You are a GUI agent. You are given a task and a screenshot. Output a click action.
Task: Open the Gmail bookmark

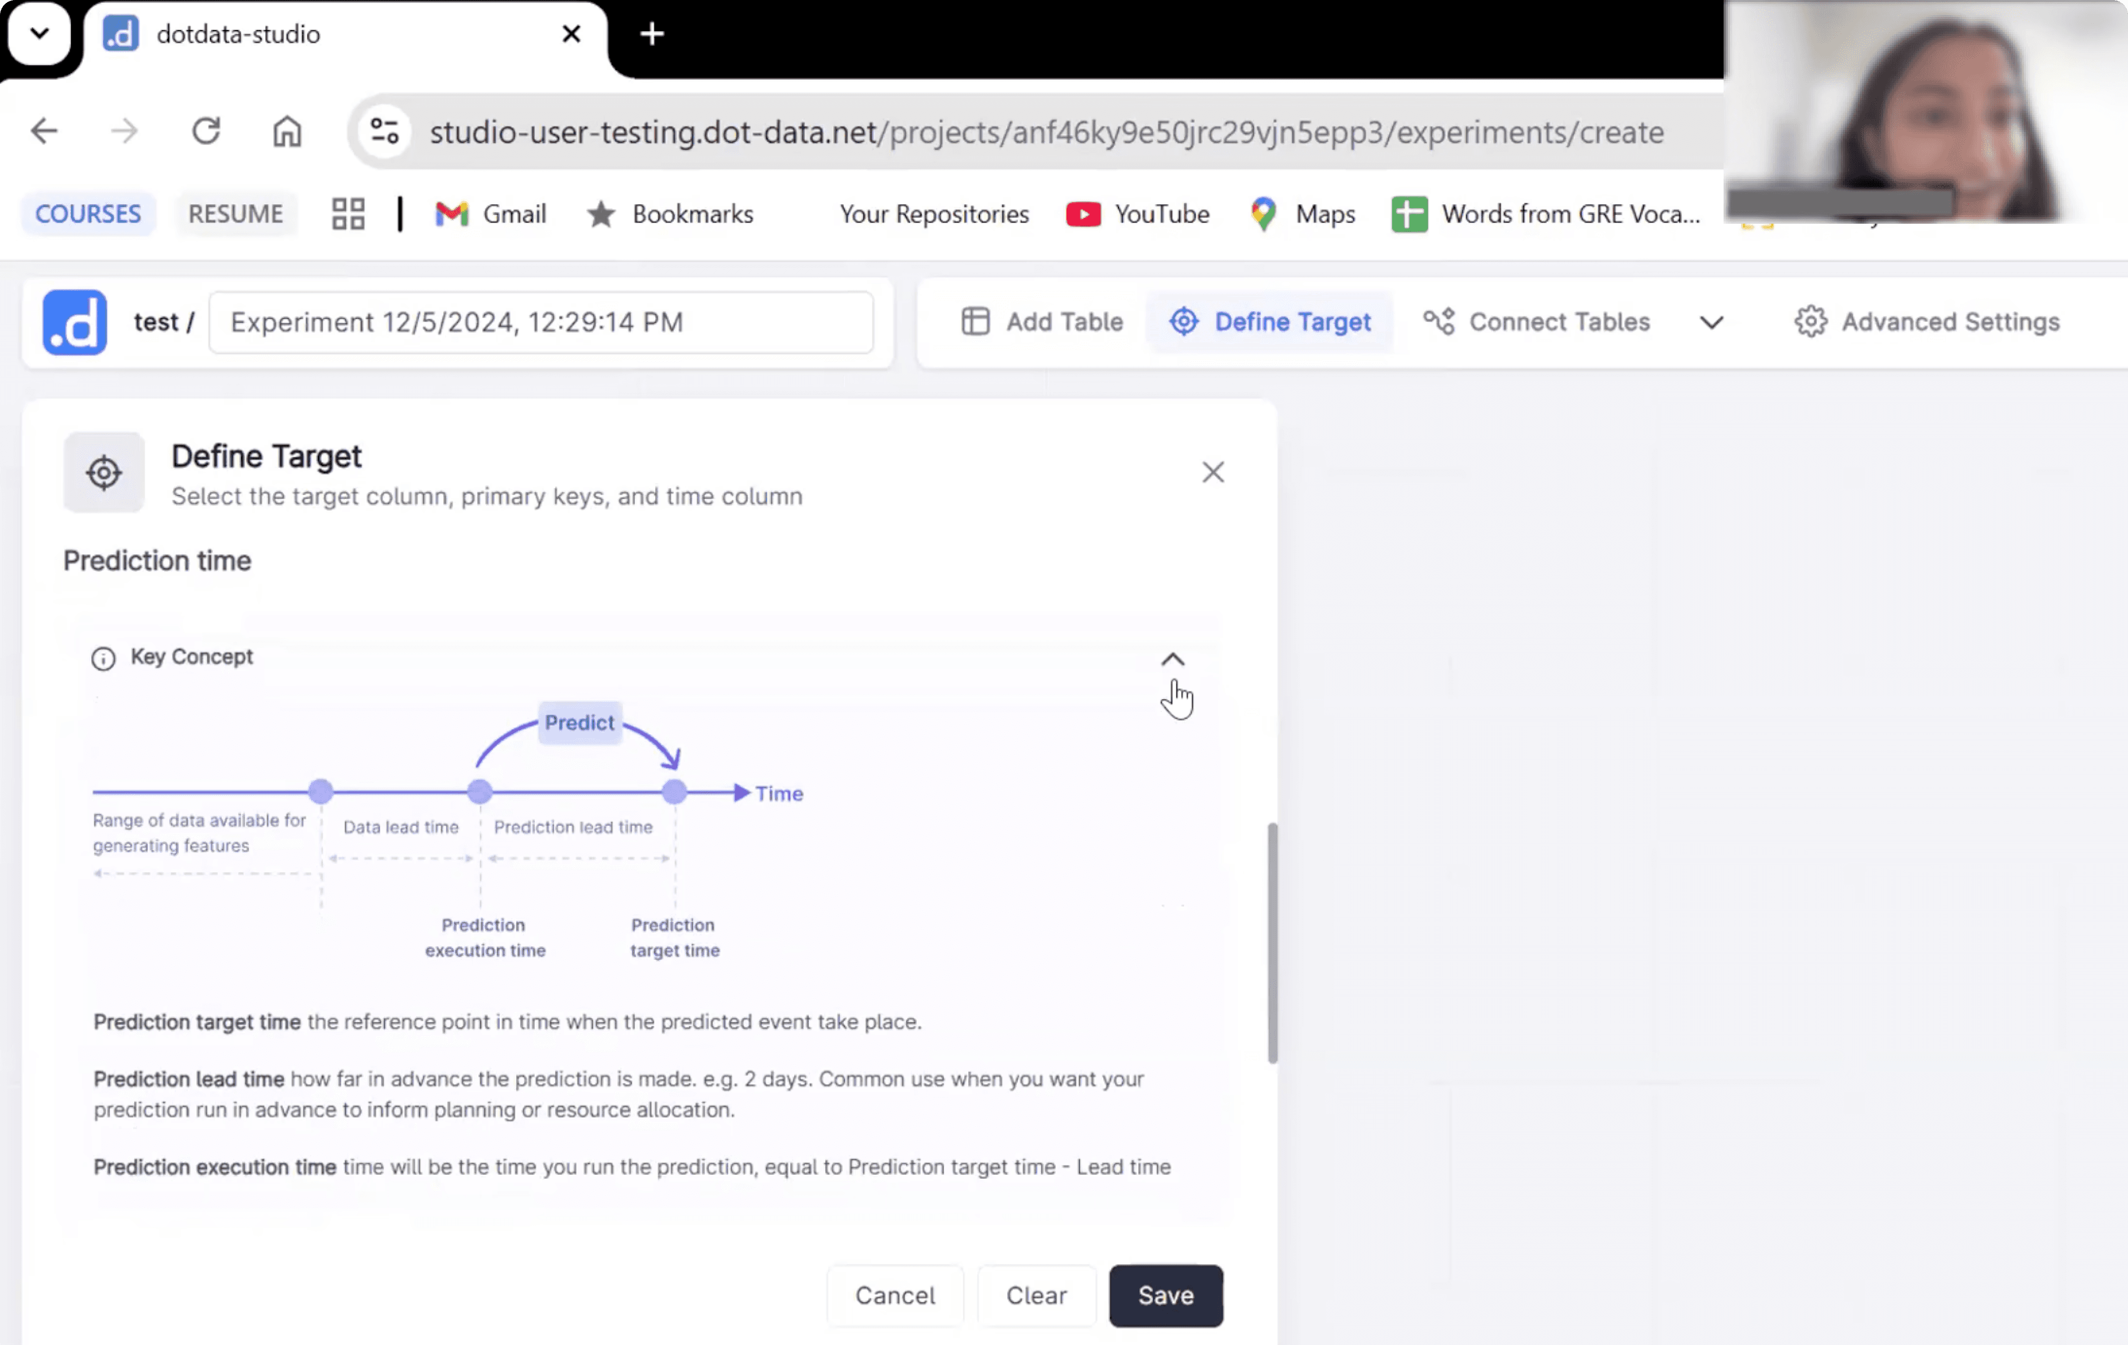tap(491, 214)
